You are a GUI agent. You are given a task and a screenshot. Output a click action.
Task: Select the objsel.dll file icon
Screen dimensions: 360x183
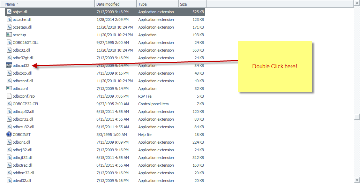click(9, 12)
